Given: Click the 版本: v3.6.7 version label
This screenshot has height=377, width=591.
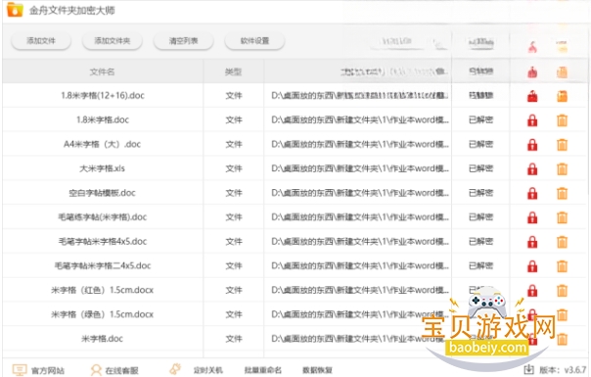Looking at the screenshot, I should tap(563, 370).
